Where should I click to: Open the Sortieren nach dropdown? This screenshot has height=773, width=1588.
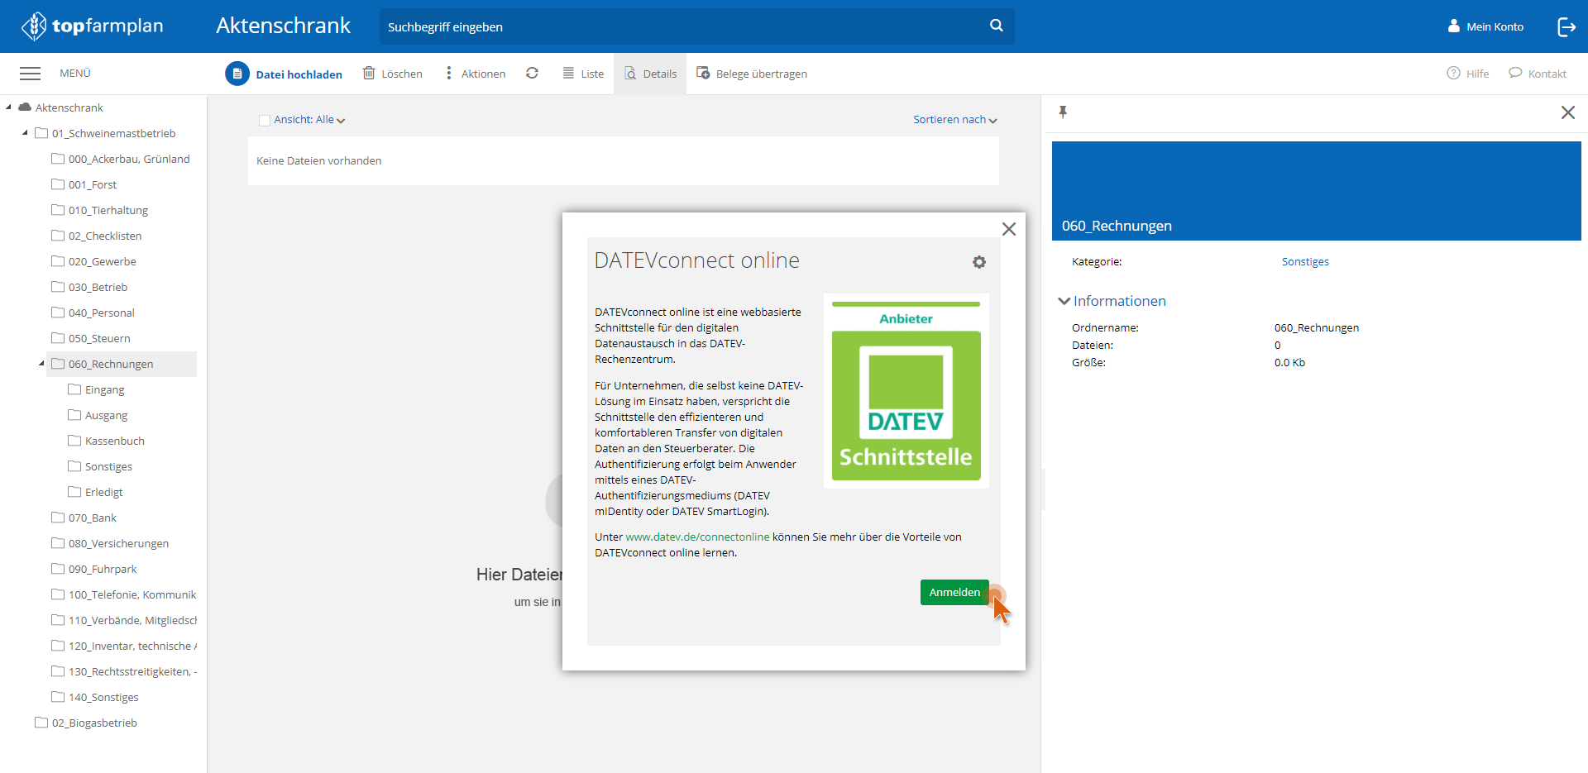[955, 120]
